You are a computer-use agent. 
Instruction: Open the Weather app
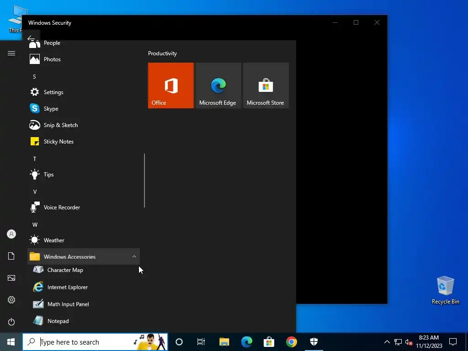pos(84,240)
